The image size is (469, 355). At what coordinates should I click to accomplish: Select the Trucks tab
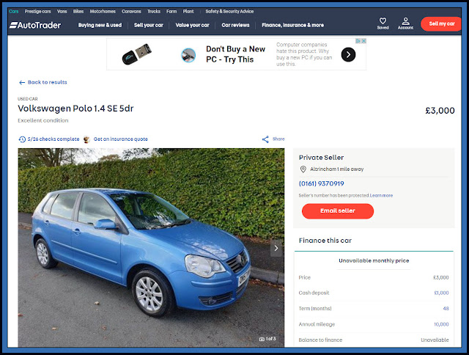pos(154,12)
